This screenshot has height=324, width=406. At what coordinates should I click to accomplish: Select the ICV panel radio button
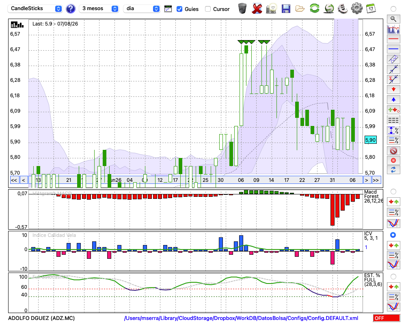[x=393, y=235]
